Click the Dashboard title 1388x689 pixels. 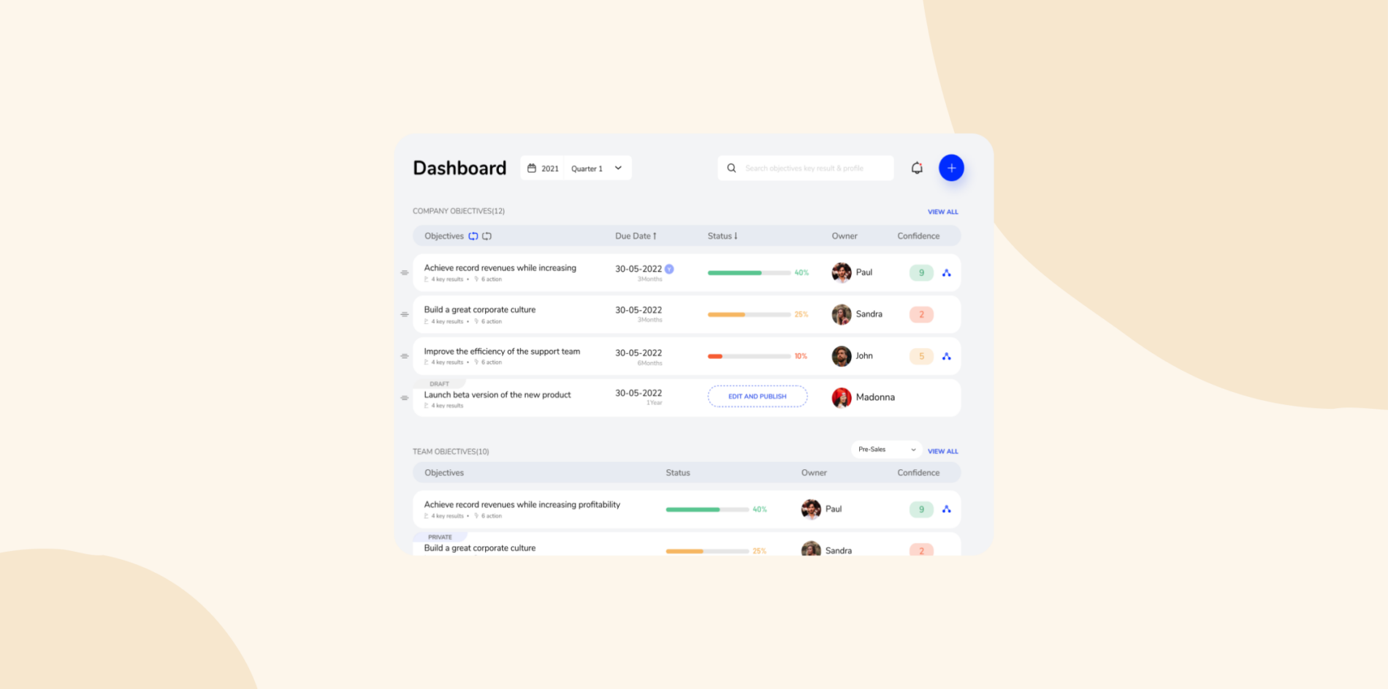460,168
